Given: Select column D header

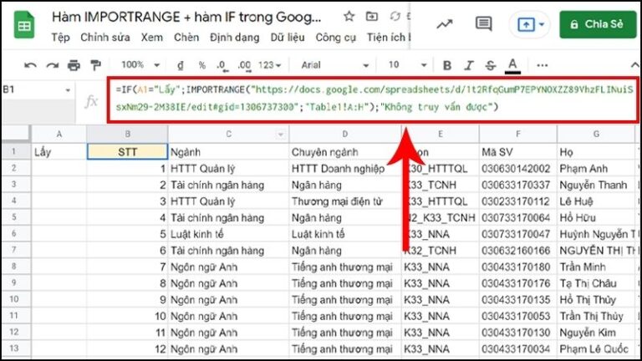Looking at the screenshot, I should 345,135.
